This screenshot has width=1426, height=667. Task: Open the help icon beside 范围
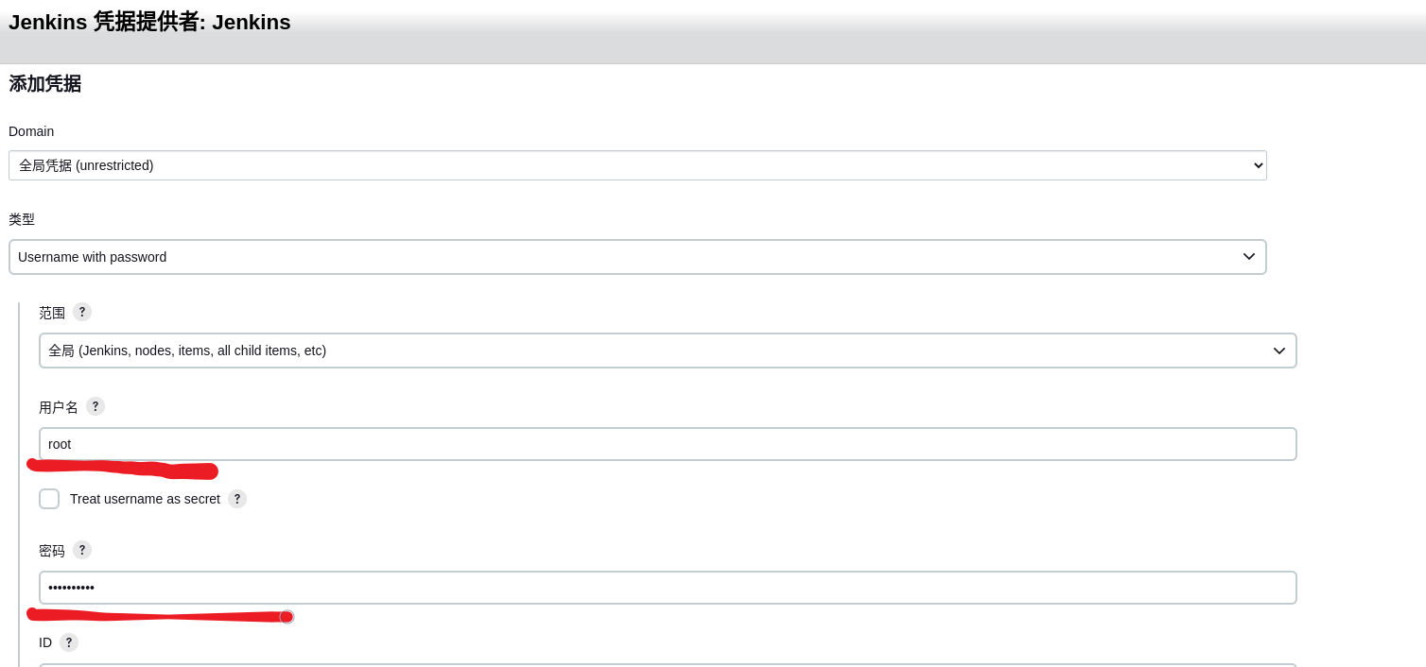[x=82, y=312]
